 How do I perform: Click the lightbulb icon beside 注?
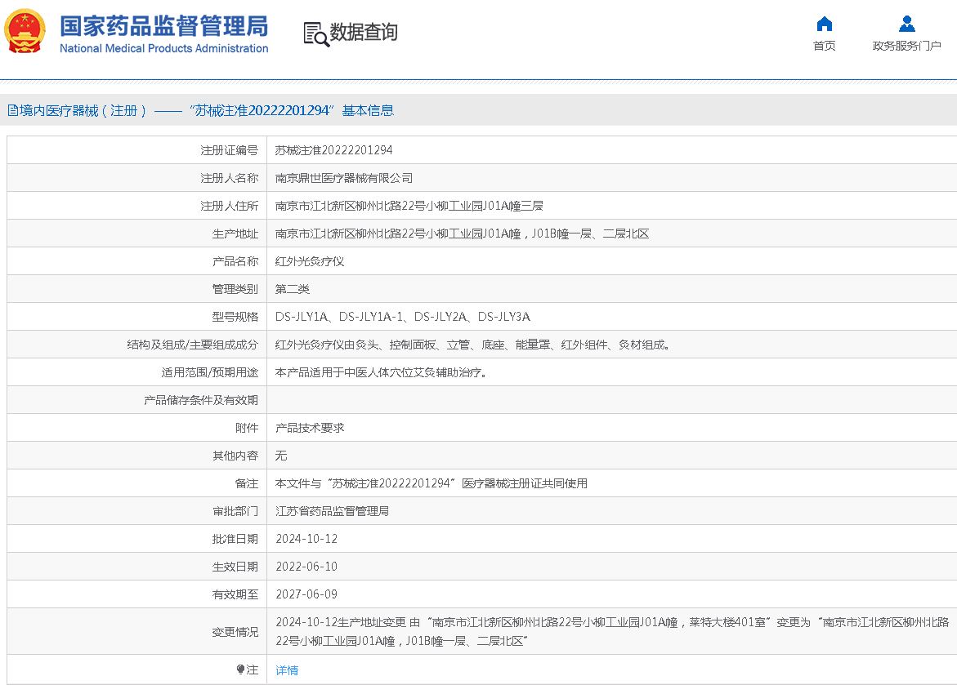240,669
